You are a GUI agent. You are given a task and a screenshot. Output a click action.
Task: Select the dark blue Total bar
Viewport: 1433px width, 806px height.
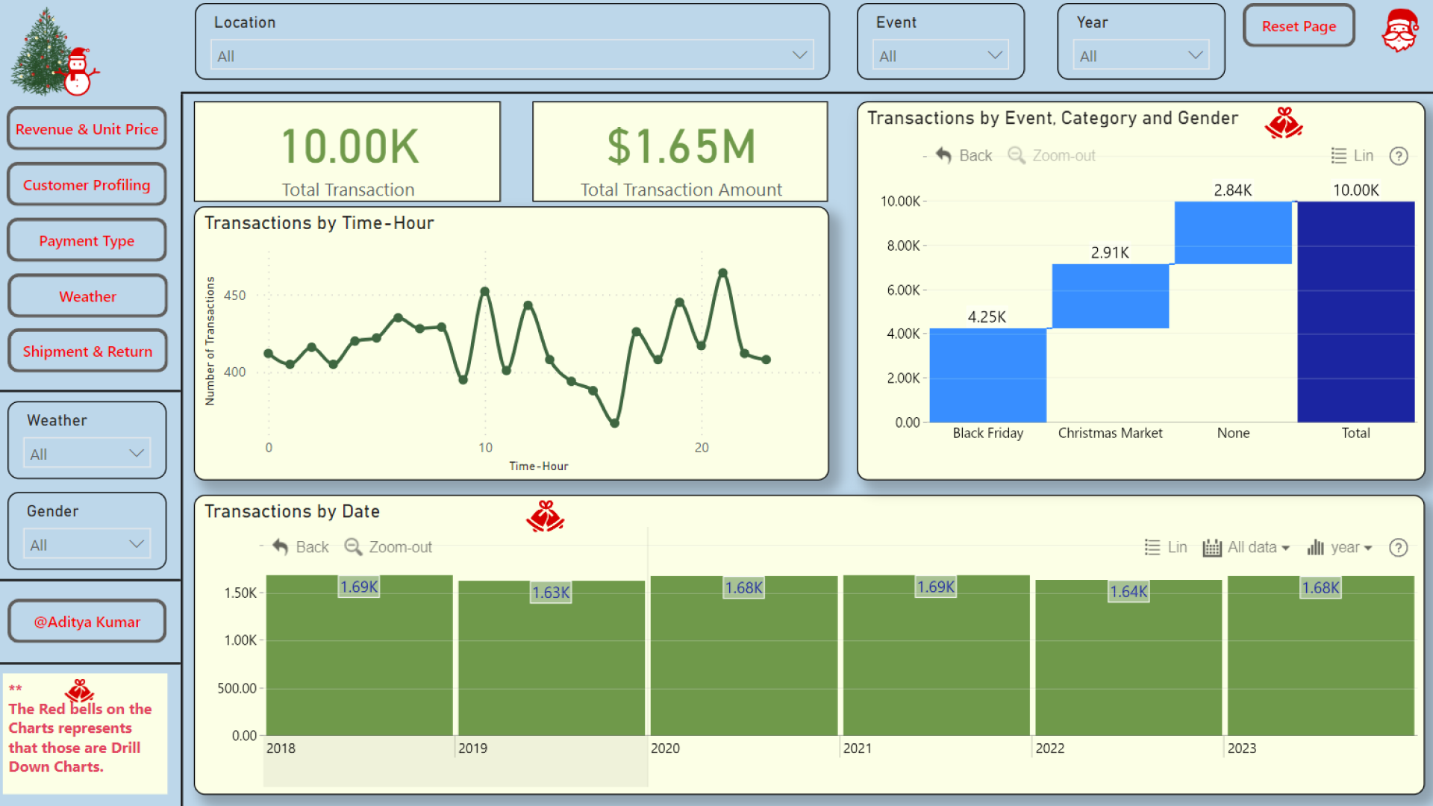pyautogui.click(x=1355, y=312)
